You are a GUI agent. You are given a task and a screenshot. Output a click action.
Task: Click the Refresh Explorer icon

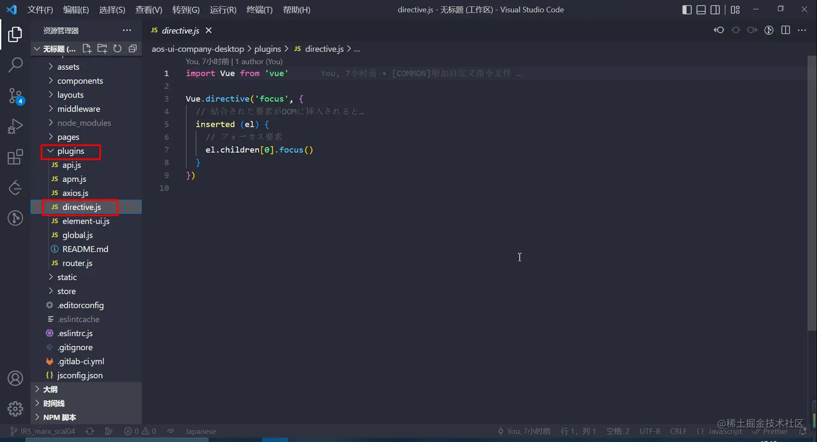pos(117,49)
